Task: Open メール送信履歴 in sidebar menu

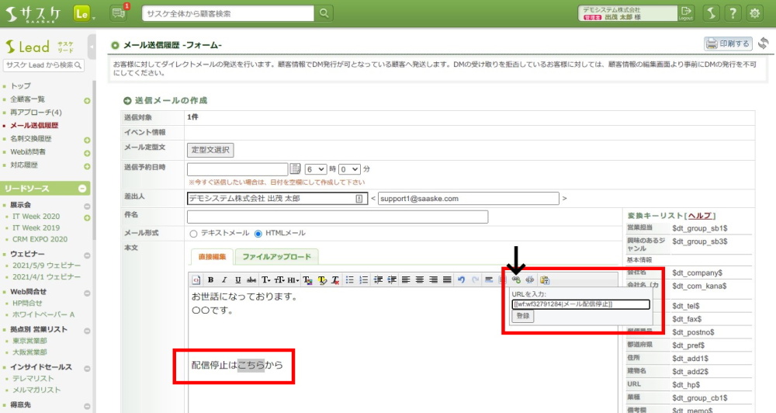Action: (x=34, y=125)
